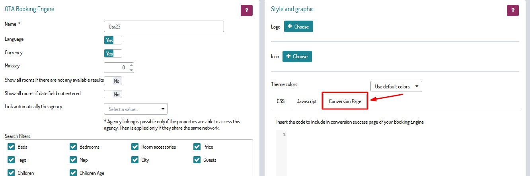Open help for OTA Booking Engine panel
The width and height of the screenshot is (530, 176).
tap(247, 10)
